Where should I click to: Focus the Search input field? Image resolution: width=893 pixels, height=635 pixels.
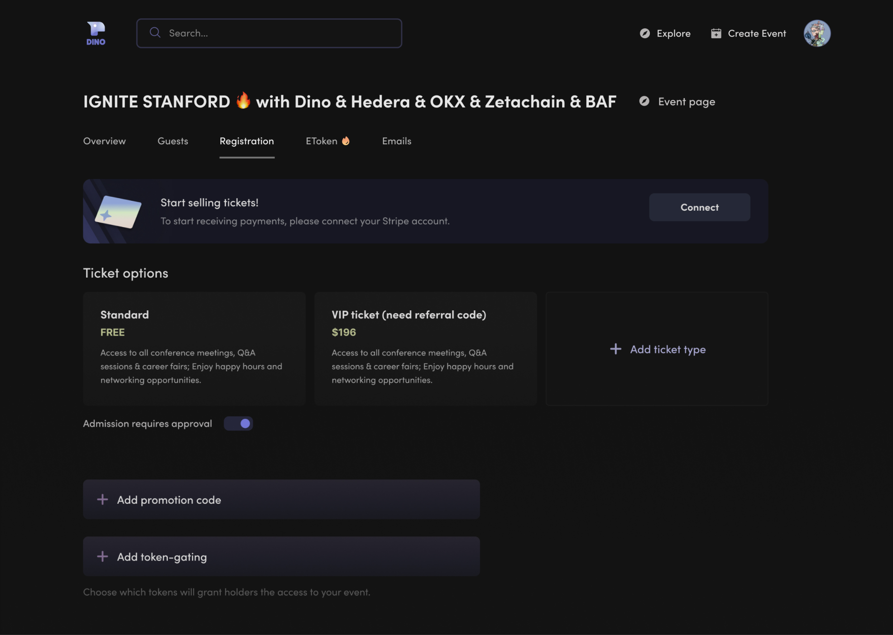click(x=278, y=33)
